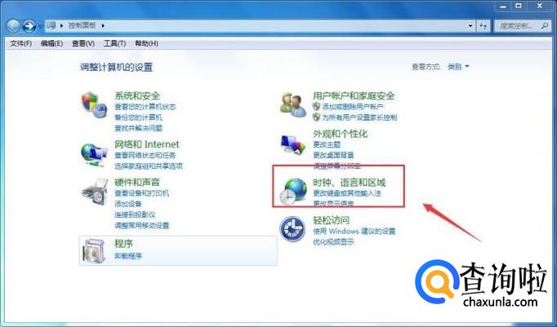The height and width of the screenshot is (327, 557).
Task: Click the Programs box icon
Action: [95, 250]
